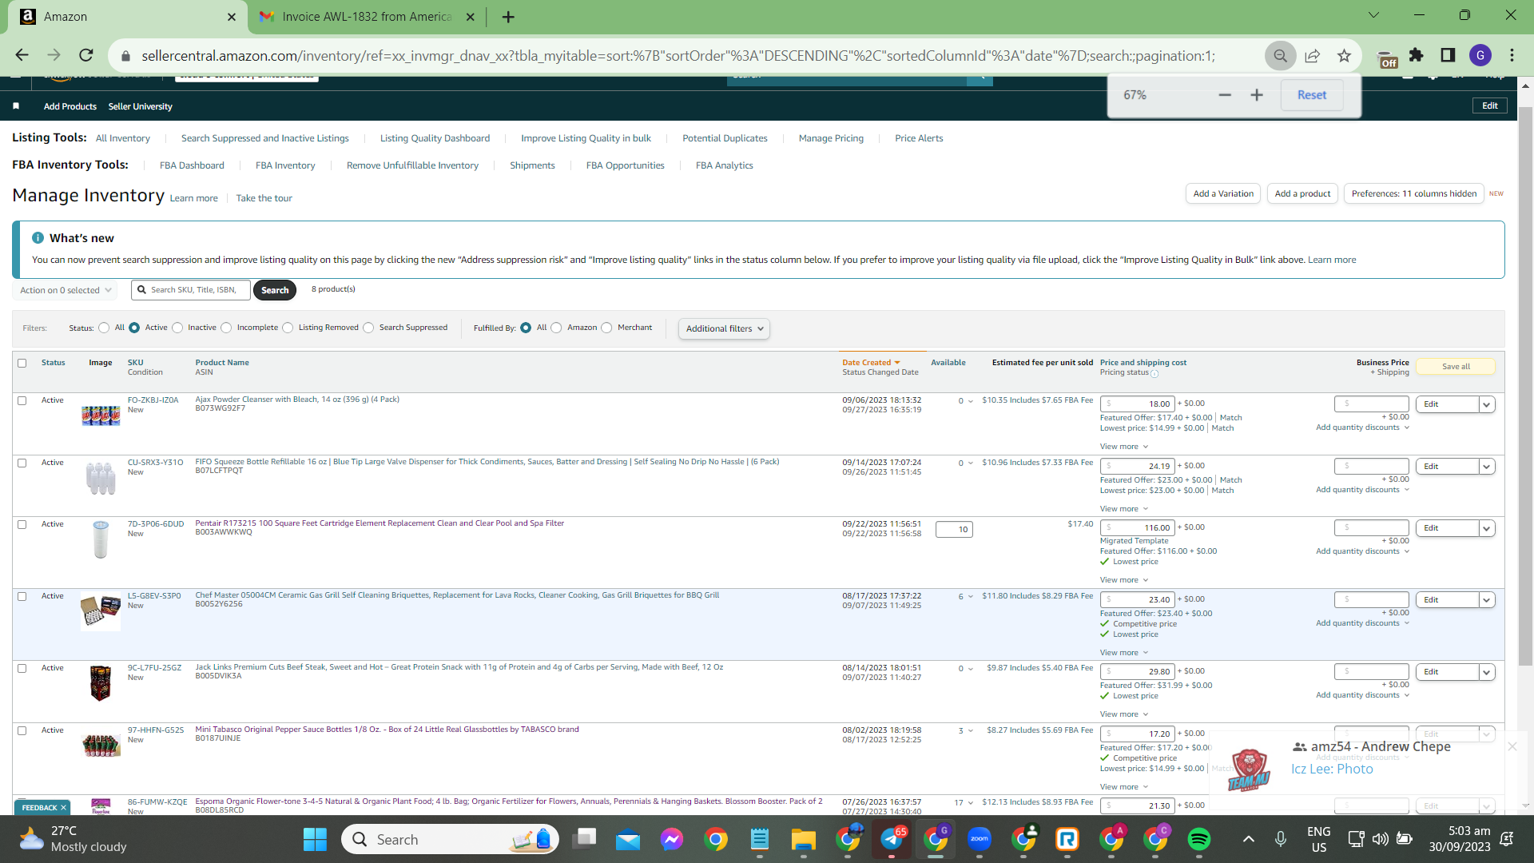Open the Action on 0 selected dropdown
The height and width of the screenshot is (863, 1534).
66,290
